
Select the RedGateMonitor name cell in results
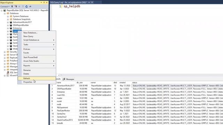click(66, 111)
